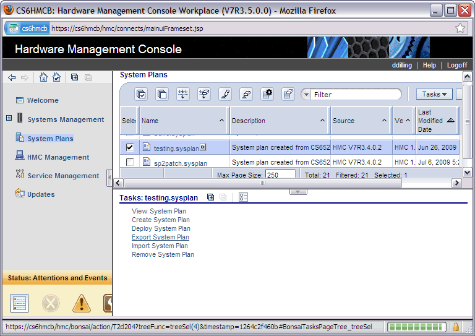Open Updates in navigation pane

coord(41,194)
